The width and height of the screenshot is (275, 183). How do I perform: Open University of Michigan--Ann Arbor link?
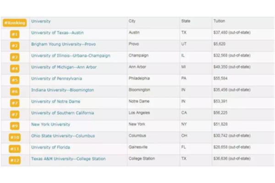64,67
